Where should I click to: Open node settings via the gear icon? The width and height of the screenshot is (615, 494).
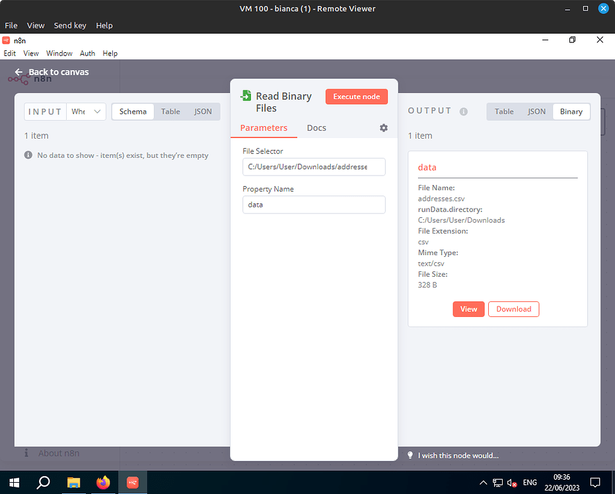384,127
